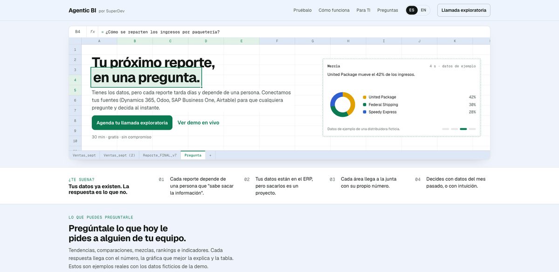Click the plus add-sheet tab
Viewport: 559px width, 272px height.
(x=210, y=155)
